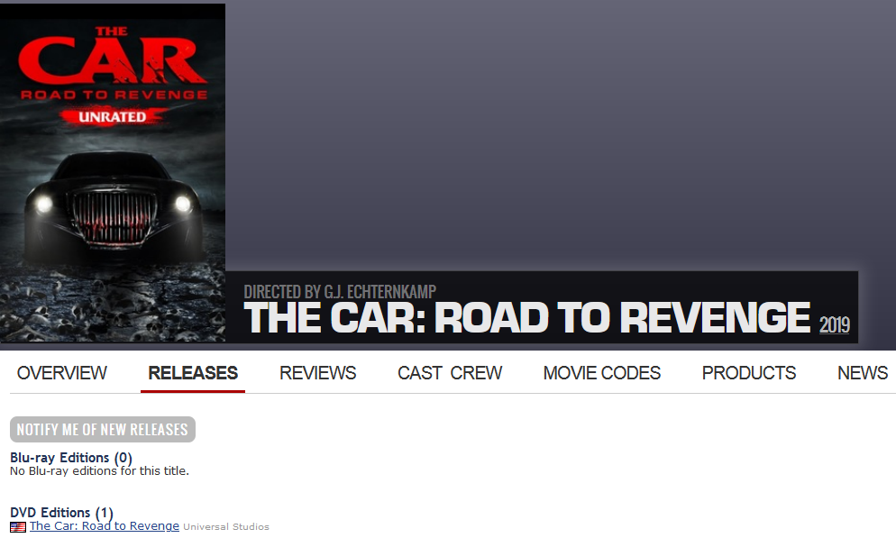Open the movie poster thumbnail
Image resolution: width=896 pixels, height=547 pixels.
(x=113, y=173)
